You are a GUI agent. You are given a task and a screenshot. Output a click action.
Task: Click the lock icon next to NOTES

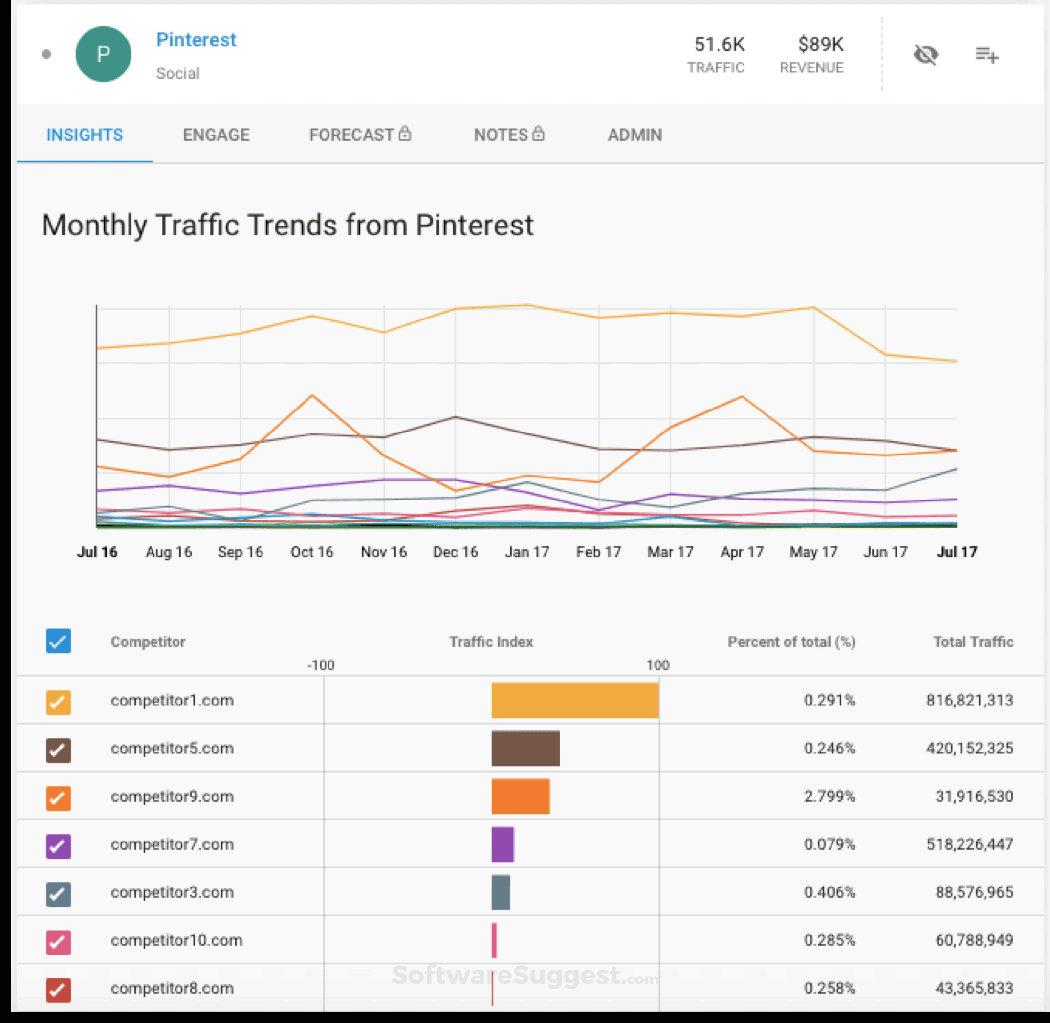coord(538,133)
